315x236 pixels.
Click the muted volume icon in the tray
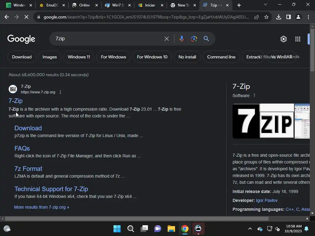coord(277,229)
